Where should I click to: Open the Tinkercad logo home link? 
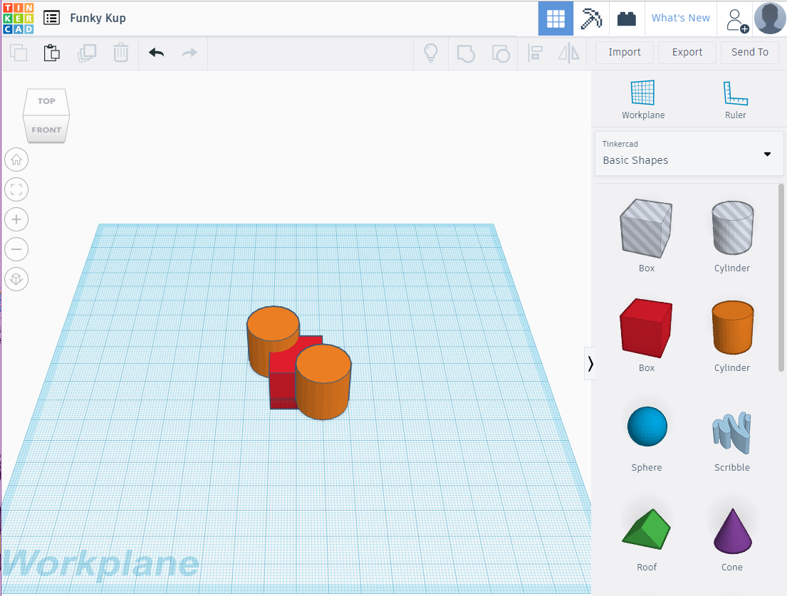(x=18, y=18)
